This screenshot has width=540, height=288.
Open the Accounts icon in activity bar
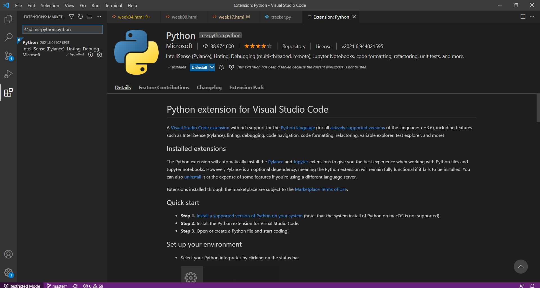coord(8,254)
